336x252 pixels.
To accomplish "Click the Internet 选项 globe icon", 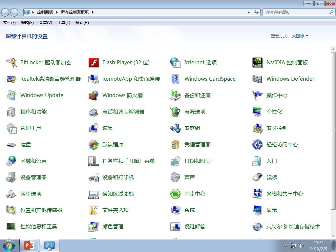I will [176, 63].
